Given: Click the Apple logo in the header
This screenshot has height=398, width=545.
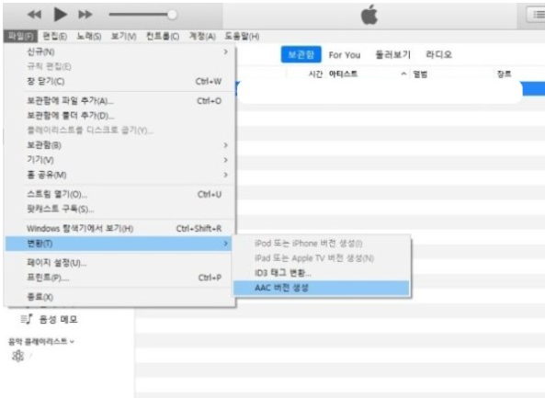Looking at the screenshot, I should point(369,15).
